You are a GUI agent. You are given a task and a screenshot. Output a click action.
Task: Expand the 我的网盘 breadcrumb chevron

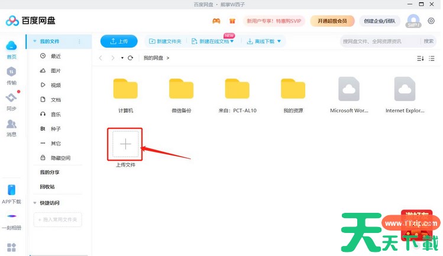pos(168,58)
